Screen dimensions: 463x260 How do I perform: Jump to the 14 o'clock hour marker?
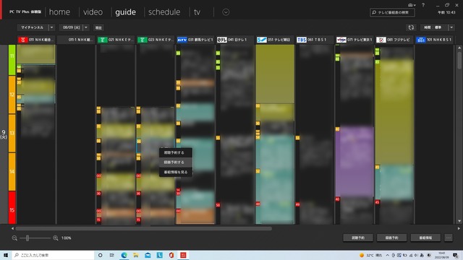[x=12, y=171]
